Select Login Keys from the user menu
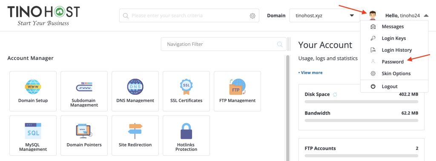 394,38
